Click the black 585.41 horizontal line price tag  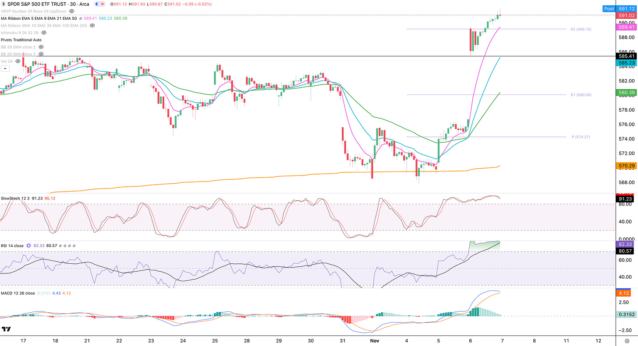tap(627, 56)
